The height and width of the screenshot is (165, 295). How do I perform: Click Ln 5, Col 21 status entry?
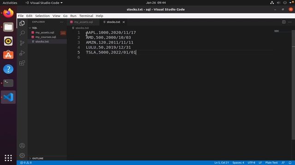[x=221, y=163]
